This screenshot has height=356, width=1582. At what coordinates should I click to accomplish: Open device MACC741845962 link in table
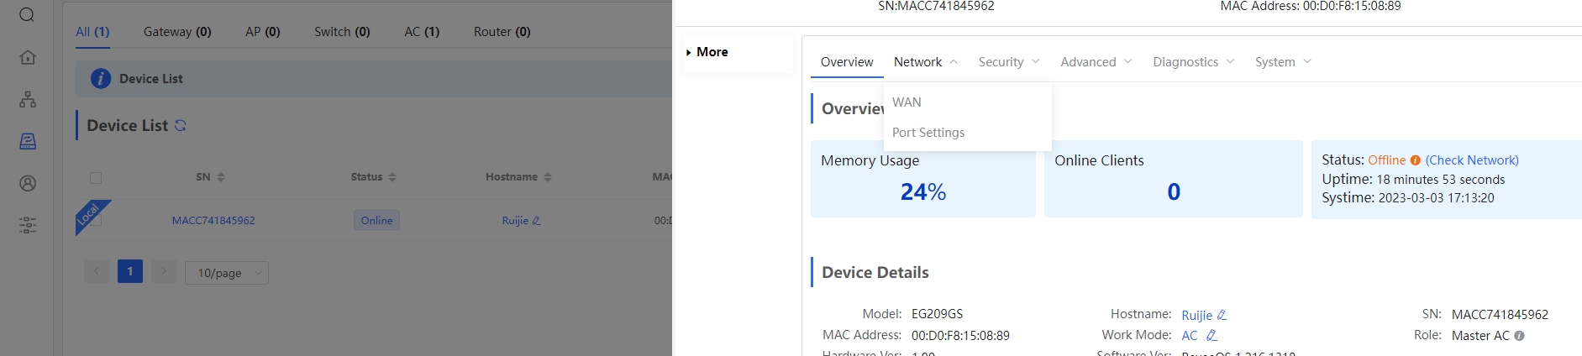click(x=213, y=221)
